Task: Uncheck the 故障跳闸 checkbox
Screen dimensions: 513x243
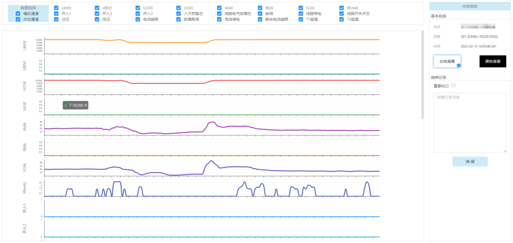Action: (x=179, y=19)
